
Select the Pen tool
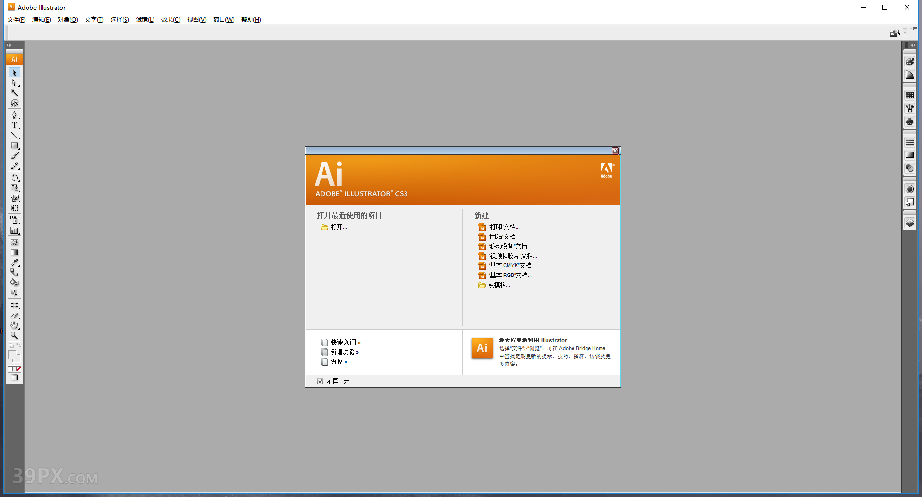[14, 115]
